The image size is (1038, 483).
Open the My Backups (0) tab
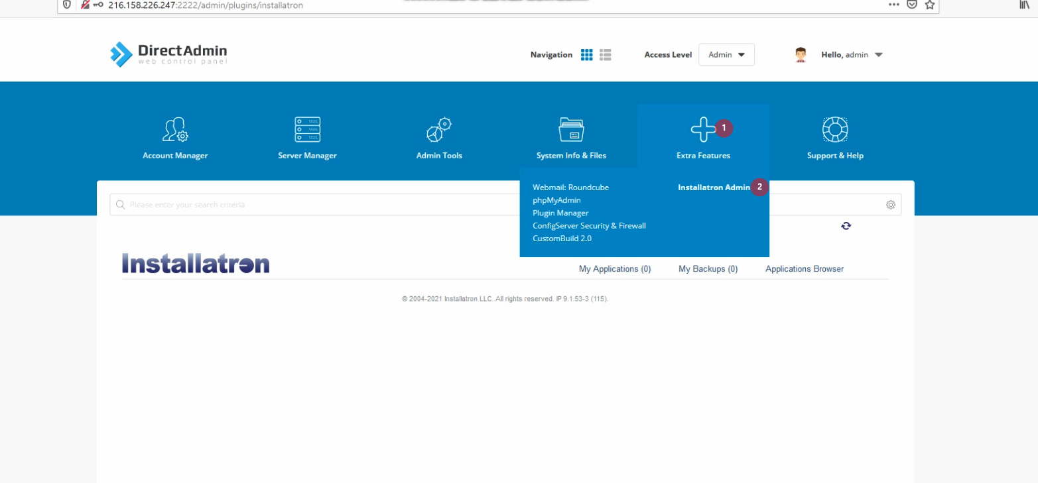[x=708, y=269]
